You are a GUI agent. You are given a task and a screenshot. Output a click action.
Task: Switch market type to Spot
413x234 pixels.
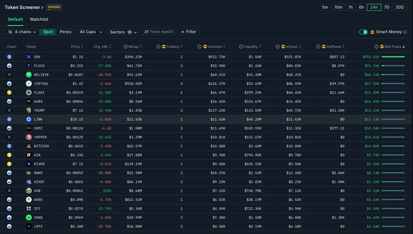click(x=48, y=32)
